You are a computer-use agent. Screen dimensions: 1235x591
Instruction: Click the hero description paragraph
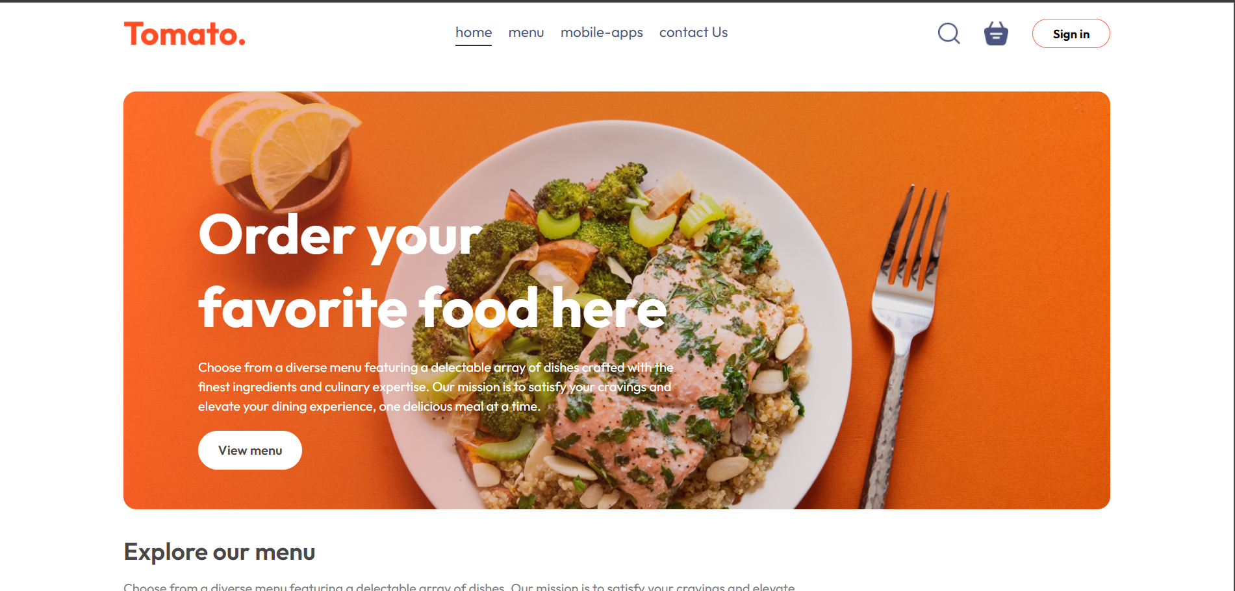[435, 387]
